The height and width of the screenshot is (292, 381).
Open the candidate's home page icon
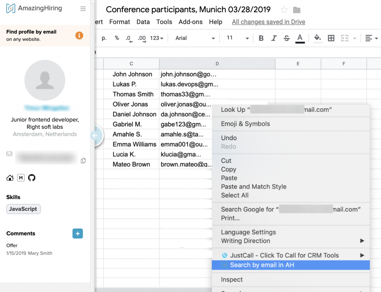tap(10, 178)
